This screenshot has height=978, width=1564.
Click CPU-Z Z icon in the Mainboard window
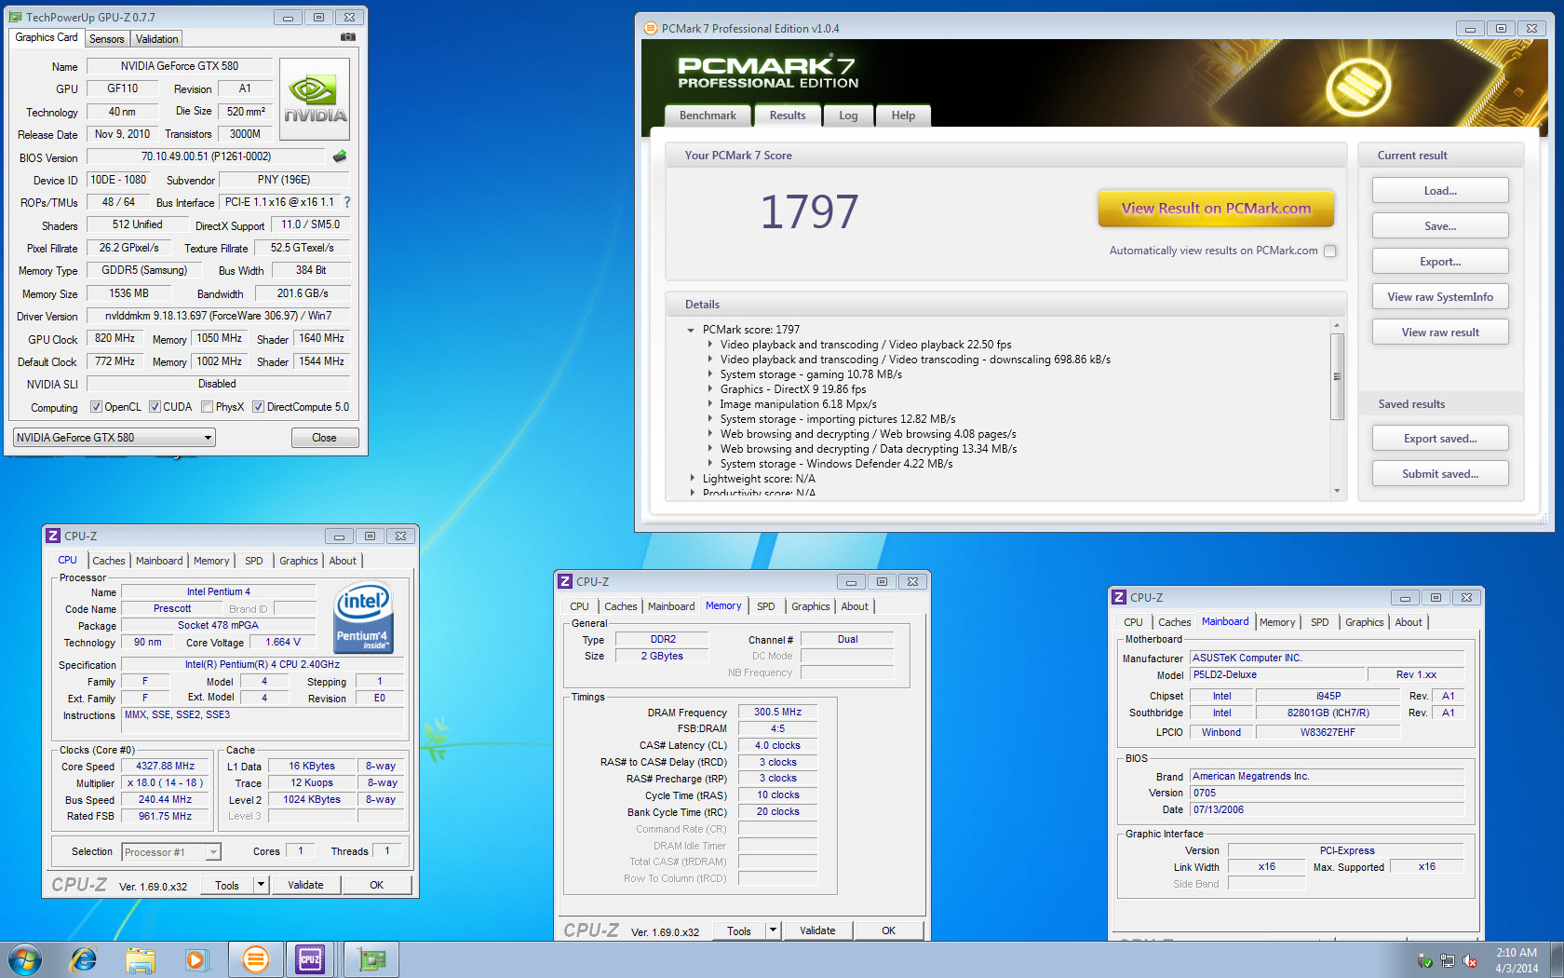pos(1120,597)
